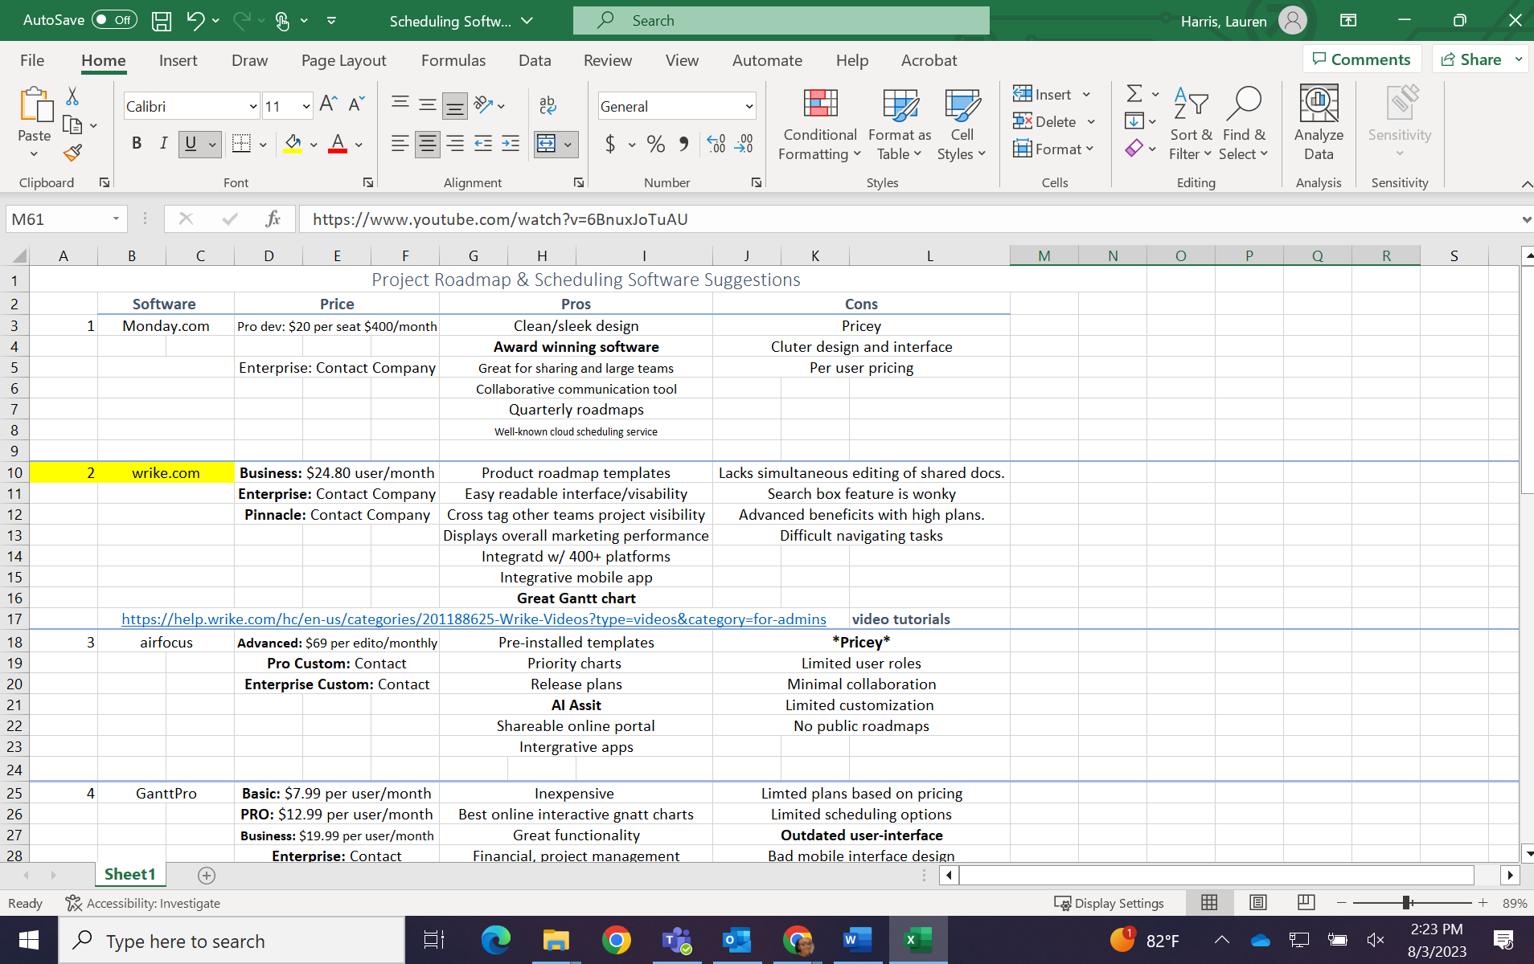Click the Search box in title bar
The height and width of the screenshot is (964, 1534).
click(x=781, y=20)
